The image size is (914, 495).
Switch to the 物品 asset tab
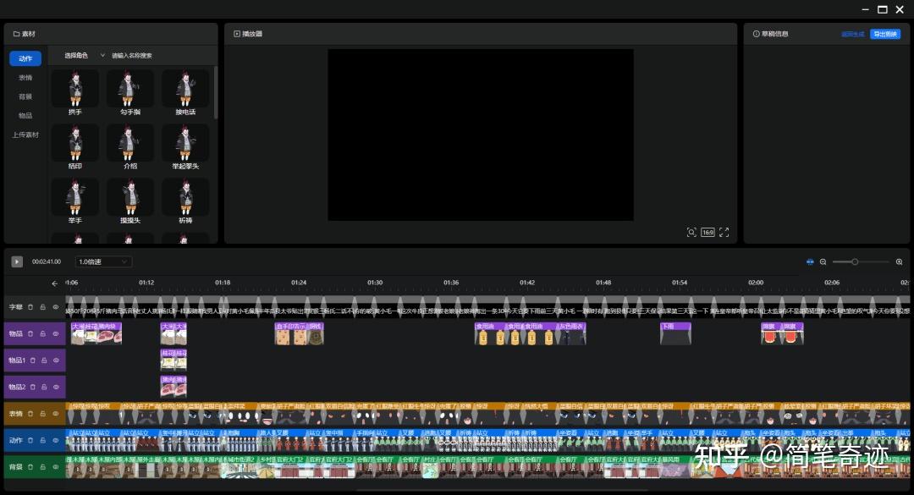click(25, 115)
